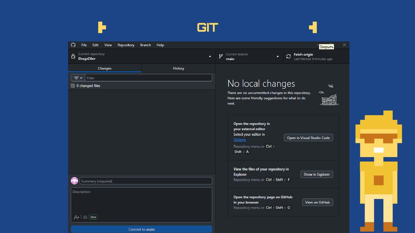
Task: Toggle the 0 changed files checkbox
Action: tap(73, 86)
